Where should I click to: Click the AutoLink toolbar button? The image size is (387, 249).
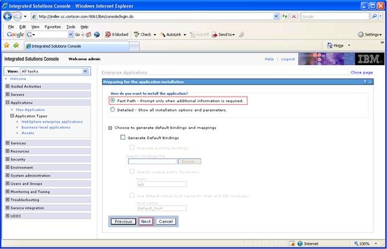coord(173,35)
